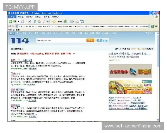Viewport: 167px width, 133px height.
Task: Click inside the address bar URL field
Action: [82, 26]
